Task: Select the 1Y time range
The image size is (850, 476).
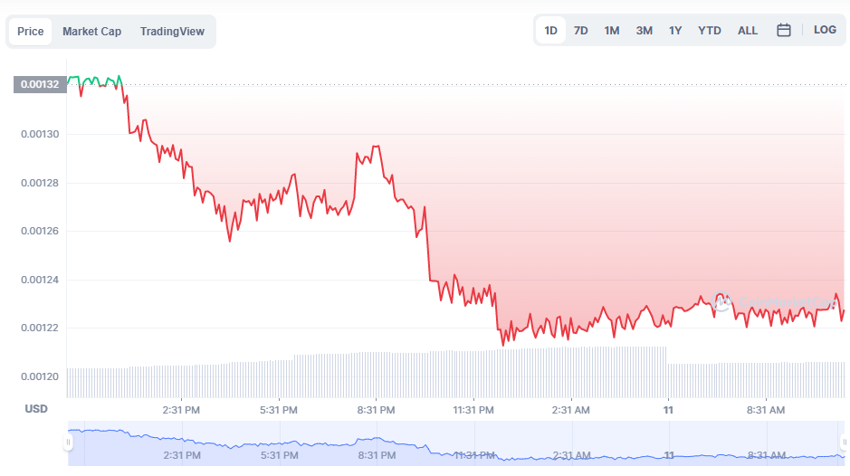Action: (x=675, y=31)
